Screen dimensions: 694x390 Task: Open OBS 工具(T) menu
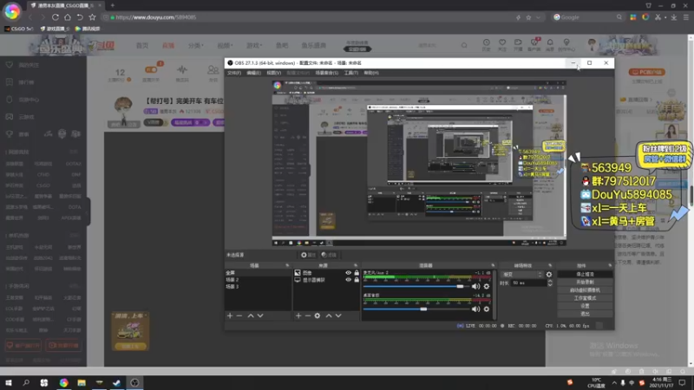pos(351,73)
